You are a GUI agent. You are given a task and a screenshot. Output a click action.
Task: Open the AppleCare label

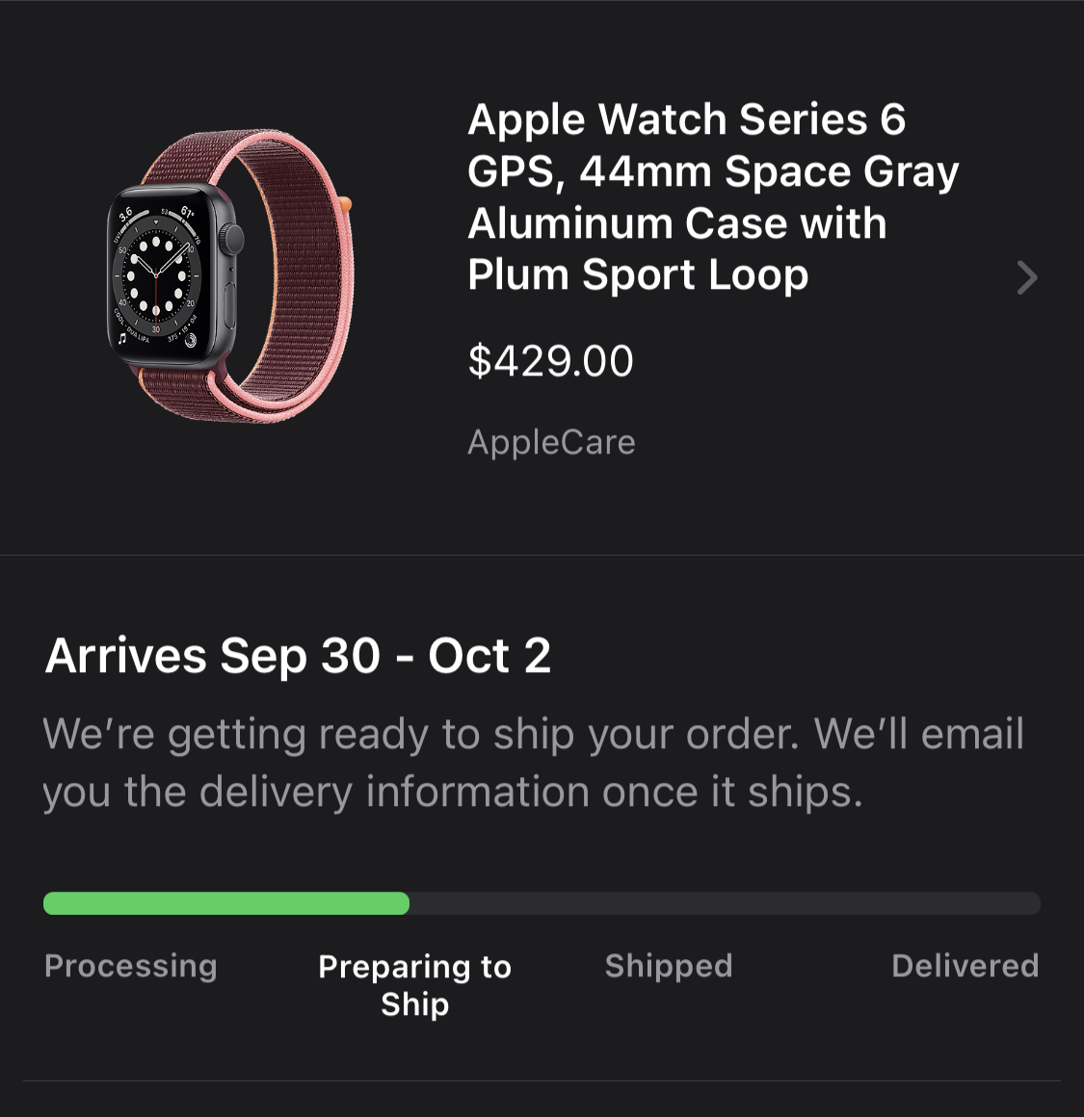pos(551,442)
